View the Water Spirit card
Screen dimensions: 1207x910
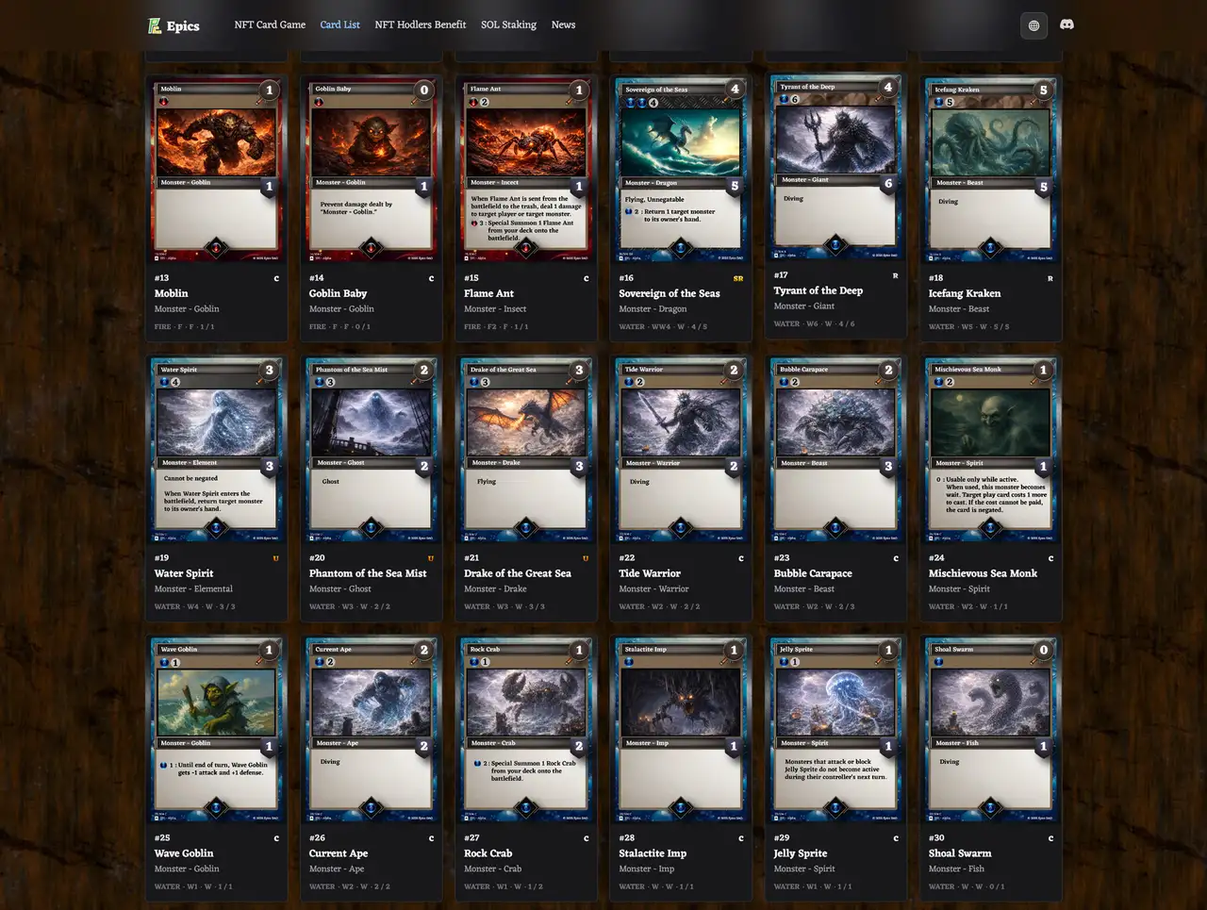coord(217,450)
